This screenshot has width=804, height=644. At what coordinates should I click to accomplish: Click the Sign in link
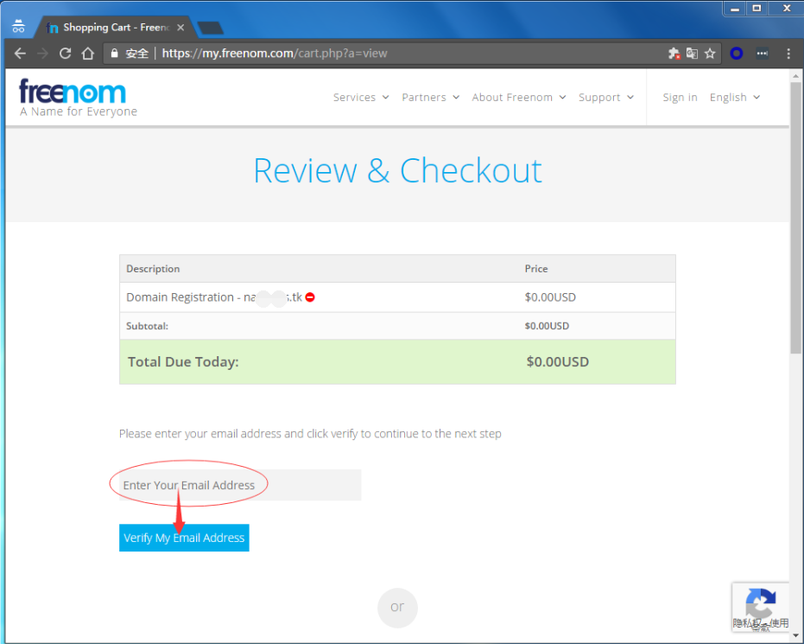[x=680, y=98]
